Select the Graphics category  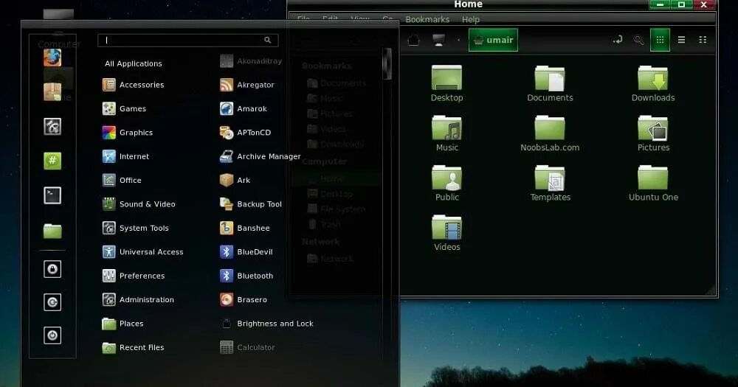128,133
